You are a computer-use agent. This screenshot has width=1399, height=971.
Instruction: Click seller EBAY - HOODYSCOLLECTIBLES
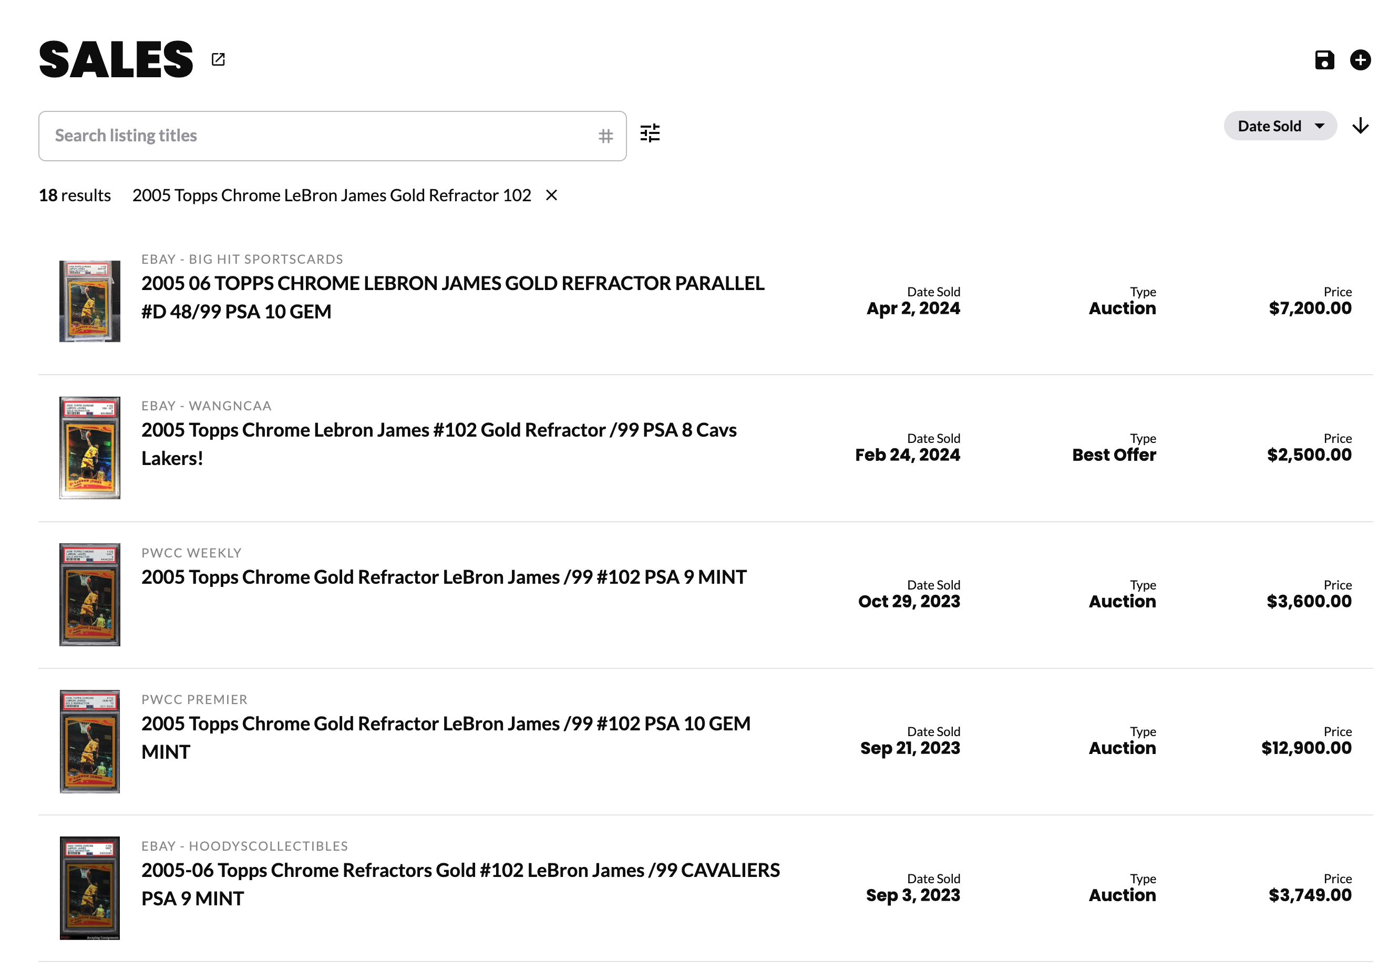[244, 845]
